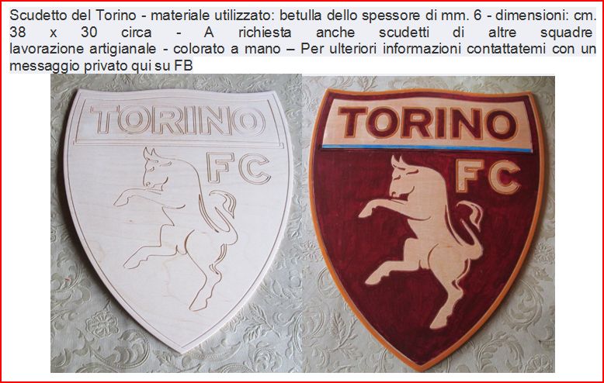Click the phrase "altre squadre"
The height and width of the screenshot is (383, 604).
point(540,32)
